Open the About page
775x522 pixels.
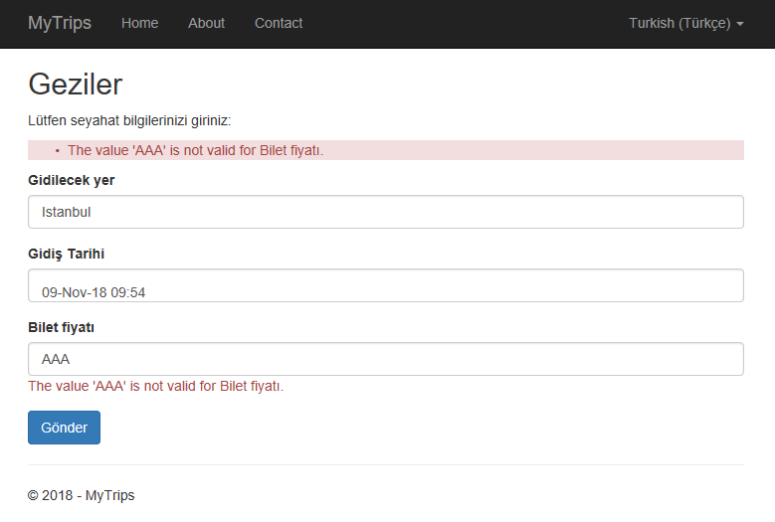pos(206,23)
